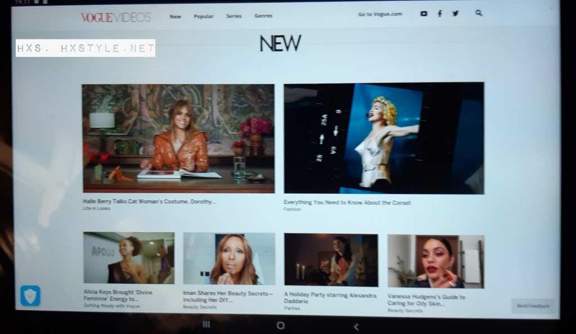Open the New menu item
Viewport: 576px width, 334px height.
(x=175, y=16)
